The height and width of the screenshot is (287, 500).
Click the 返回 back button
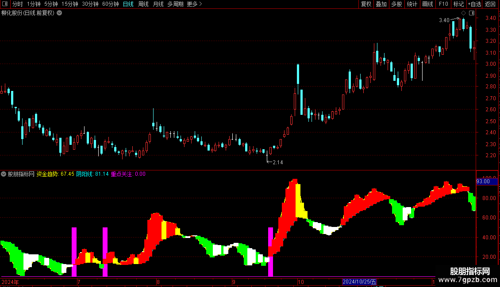point(490,4)
